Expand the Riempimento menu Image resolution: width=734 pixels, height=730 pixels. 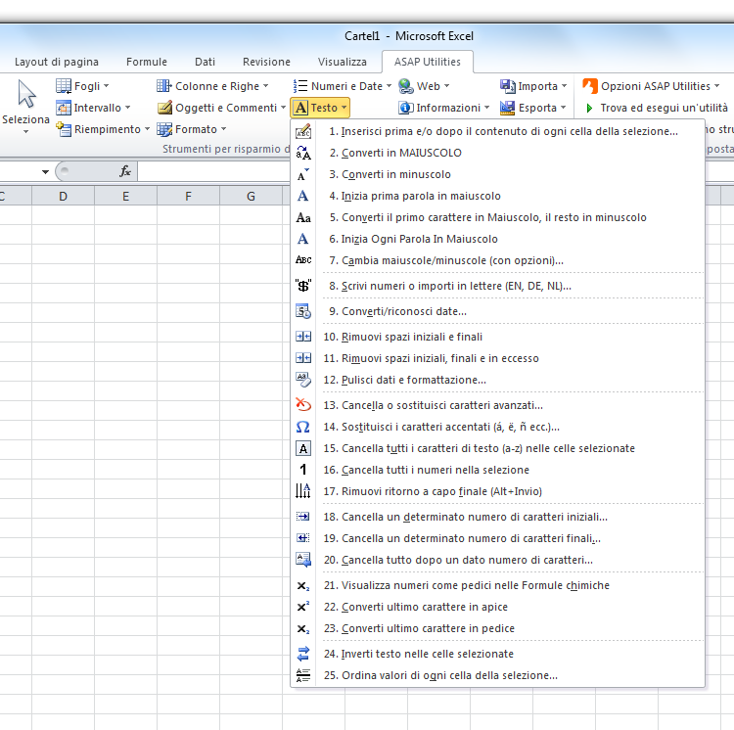click(103, 129)
